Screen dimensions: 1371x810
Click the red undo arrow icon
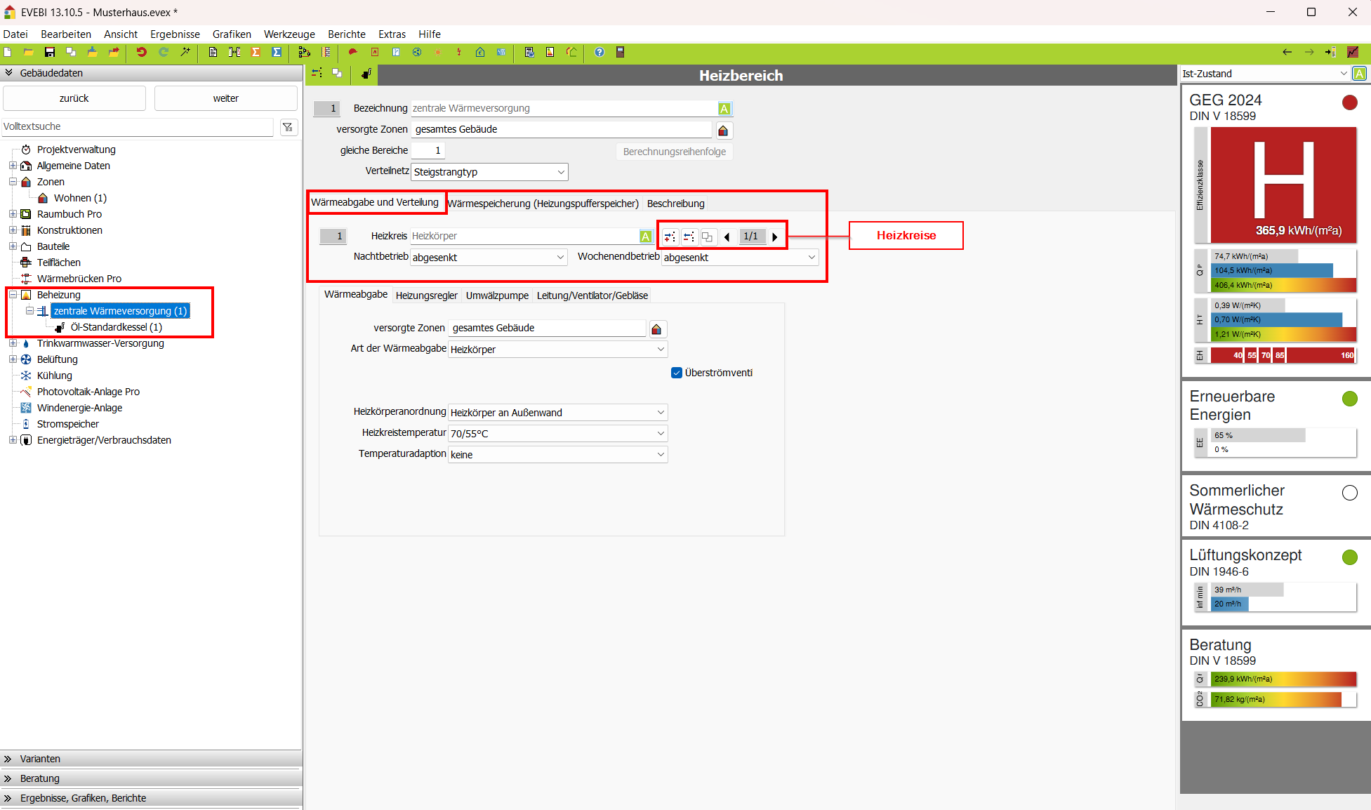(x=141, y=53)
